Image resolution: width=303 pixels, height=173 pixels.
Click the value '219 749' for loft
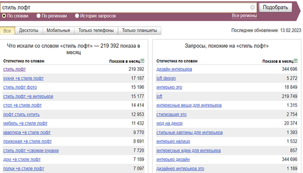point(289,96)
